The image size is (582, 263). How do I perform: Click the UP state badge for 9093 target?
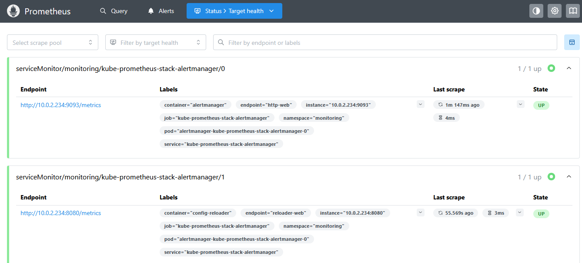click(x=541, y=105)
